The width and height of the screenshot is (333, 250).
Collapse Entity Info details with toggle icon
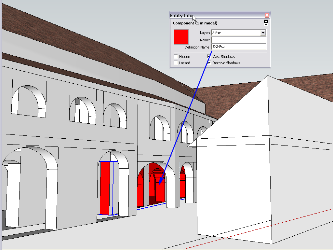(x=266, y=22)
